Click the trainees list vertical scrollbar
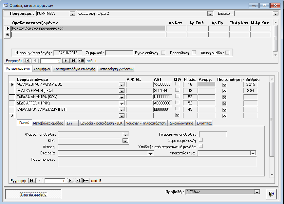This screenshot has width=284, height=204. [271, 118]
